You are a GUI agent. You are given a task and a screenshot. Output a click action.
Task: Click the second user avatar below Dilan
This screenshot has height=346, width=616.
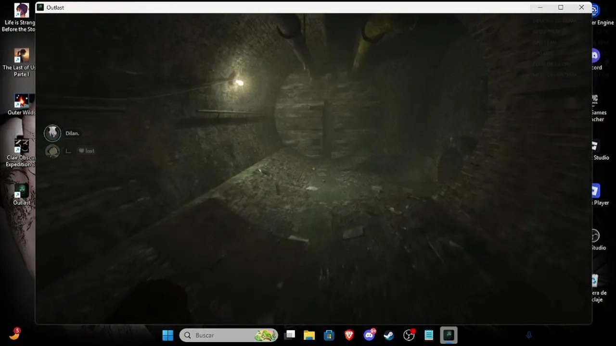[52, 151]
